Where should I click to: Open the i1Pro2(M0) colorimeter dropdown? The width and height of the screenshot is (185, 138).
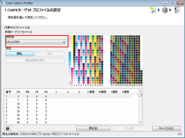pos(36,42)
